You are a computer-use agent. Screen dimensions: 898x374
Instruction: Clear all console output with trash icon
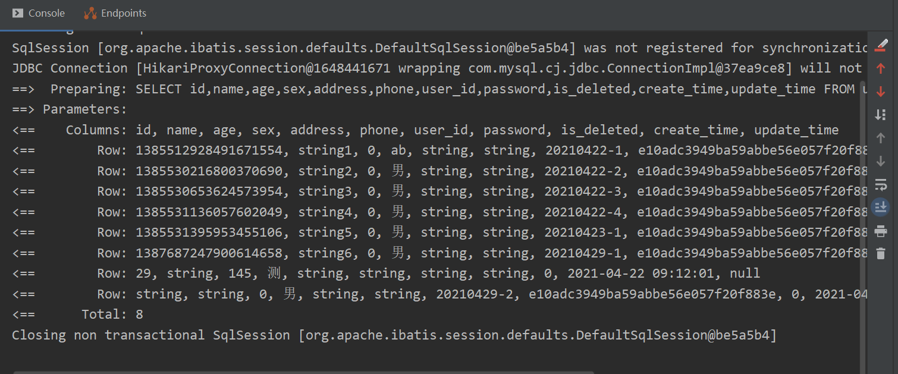point(881,254)
